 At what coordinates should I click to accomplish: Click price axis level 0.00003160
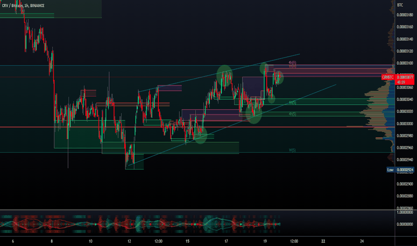405,27
